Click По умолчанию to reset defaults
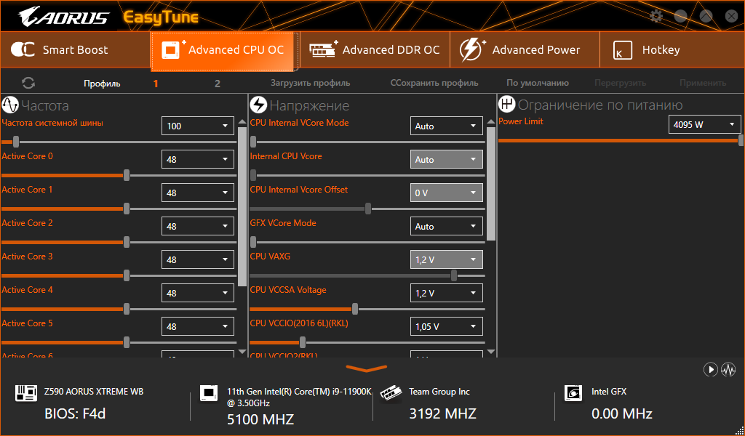 tap(538, 83)
